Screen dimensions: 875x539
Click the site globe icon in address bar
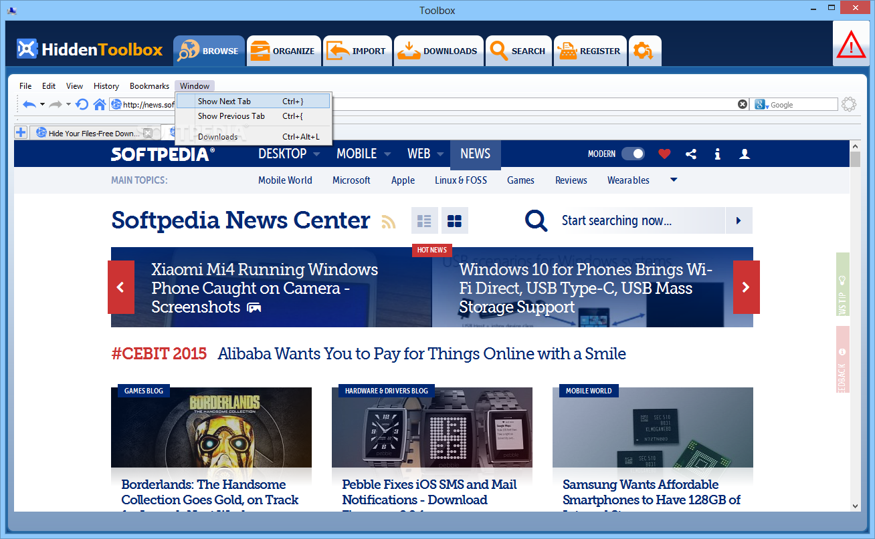(116, 104)
